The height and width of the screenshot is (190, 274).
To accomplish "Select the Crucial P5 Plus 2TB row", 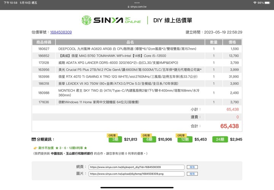I will tap(137, 70).
